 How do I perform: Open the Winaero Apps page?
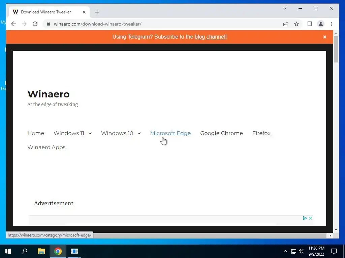[x=46, y=147]
